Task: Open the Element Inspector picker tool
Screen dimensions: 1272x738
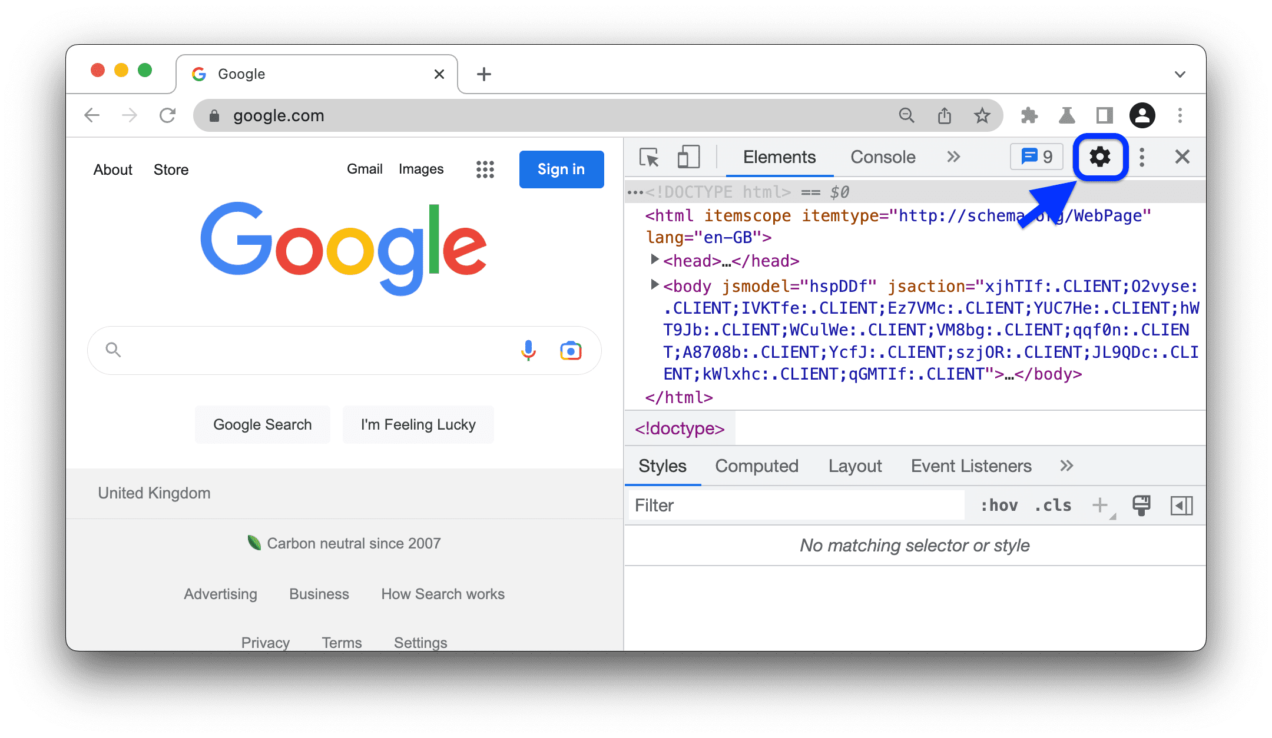Action: tap(649, 158)
